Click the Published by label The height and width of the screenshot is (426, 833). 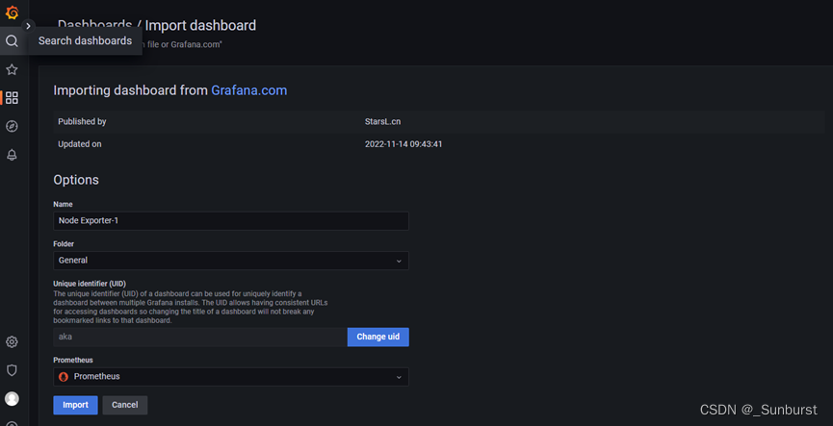(82, 121)
